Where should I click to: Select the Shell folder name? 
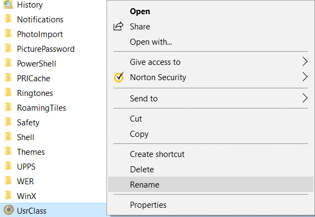pos(26,137)
